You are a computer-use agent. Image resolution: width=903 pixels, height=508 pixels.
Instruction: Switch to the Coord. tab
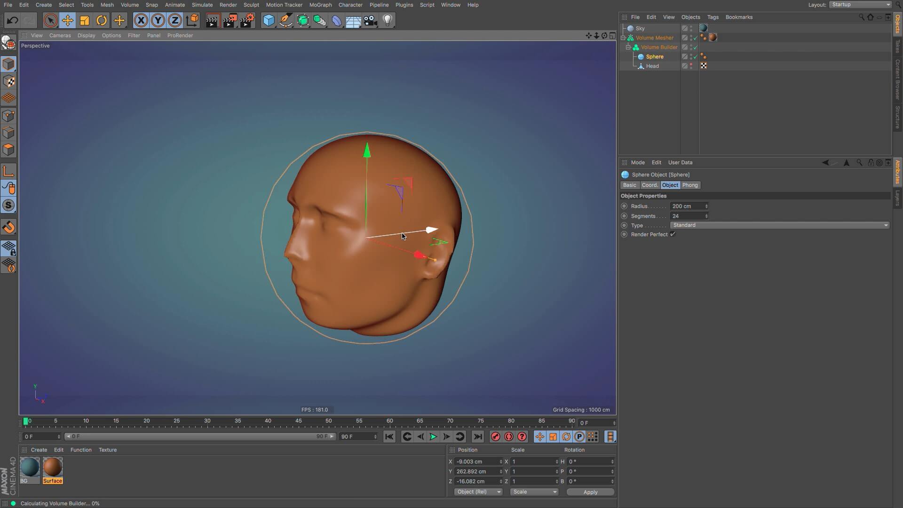(650, 185)
